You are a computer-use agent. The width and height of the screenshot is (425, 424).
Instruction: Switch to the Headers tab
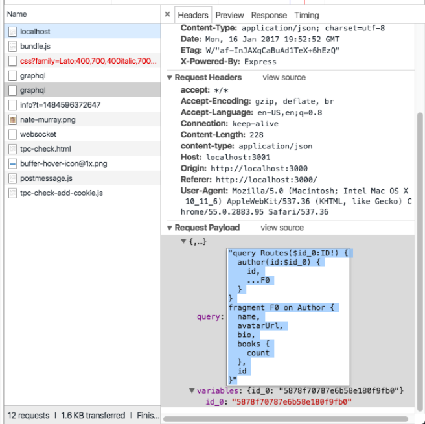[x=193, y=15]
